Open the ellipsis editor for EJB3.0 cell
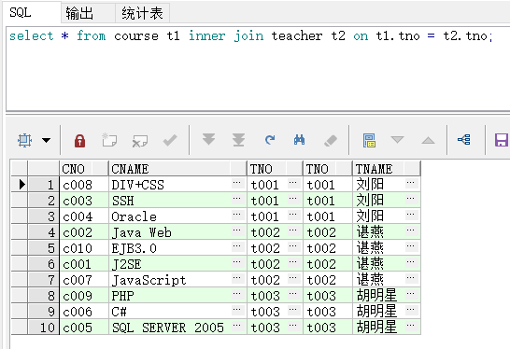This screenshot has height=349, width=510. (237, 246)
